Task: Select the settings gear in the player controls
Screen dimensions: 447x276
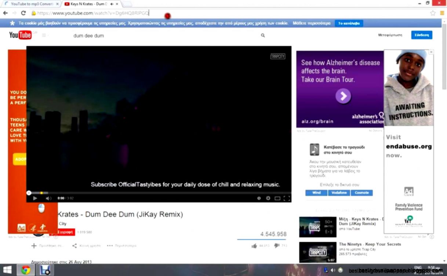Action: (268, 198)
